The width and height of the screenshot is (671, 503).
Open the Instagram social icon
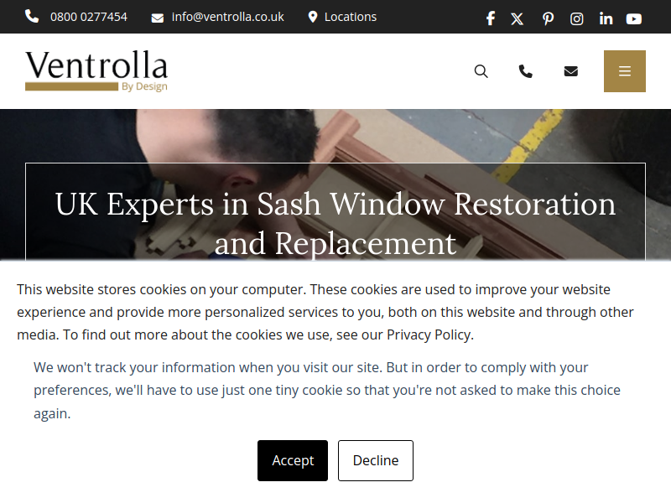[x=576, y=18]
